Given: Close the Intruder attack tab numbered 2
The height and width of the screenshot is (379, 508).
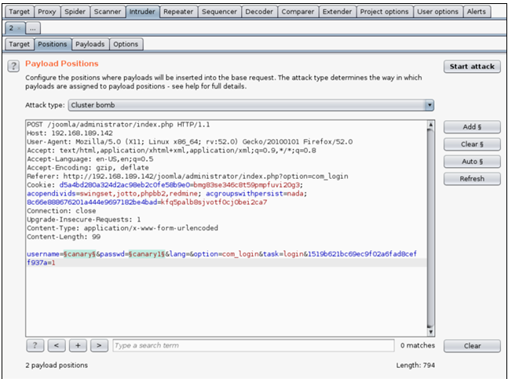Looking at the screenshot, I should (19, 28).
